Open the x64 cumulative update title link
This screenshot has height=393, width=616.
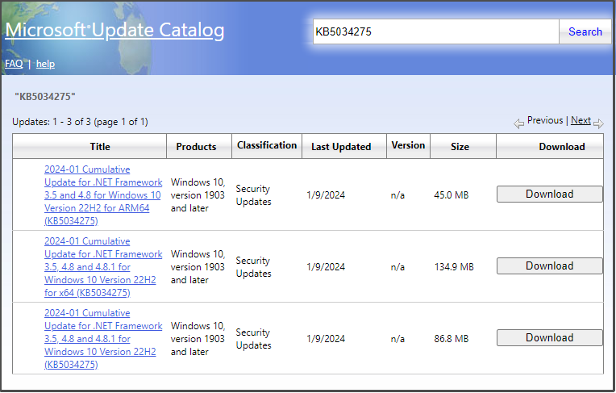(103, 267)
